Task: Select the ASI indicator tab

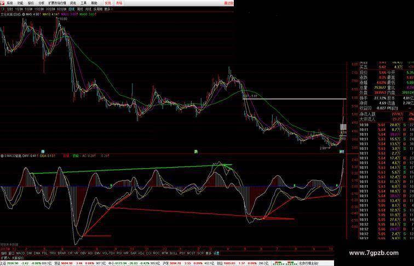Action: coord(90,253)
